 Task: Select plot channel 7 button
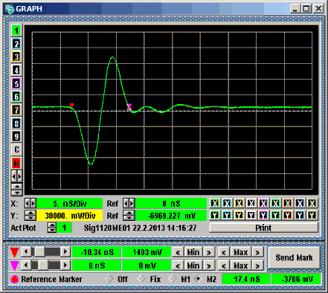coord(16,110)
